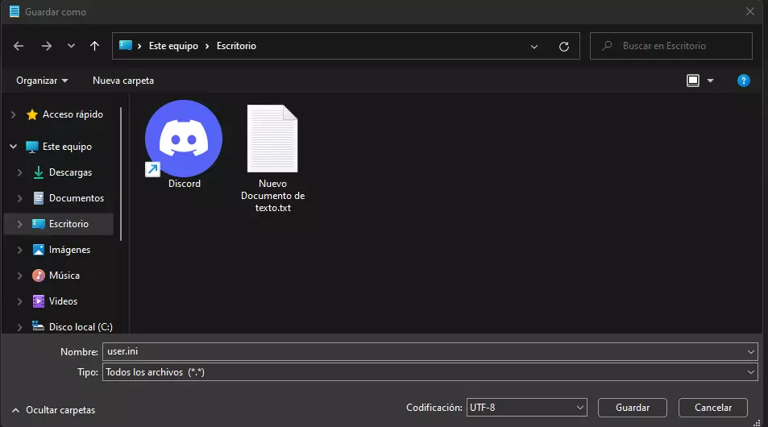Select 'Este equipo' in the sidebar
768x427 pixels.
(67, 147)
